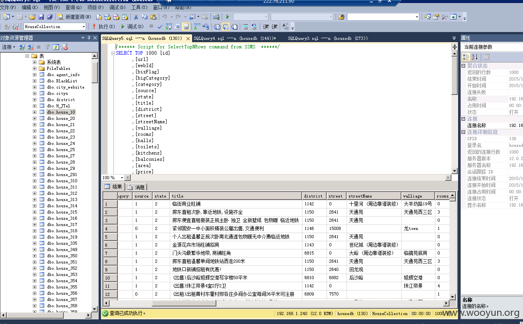This screenshot has width=523, height=324.
Task: Click the Paste clipboard icon
Action: [153, 17]
